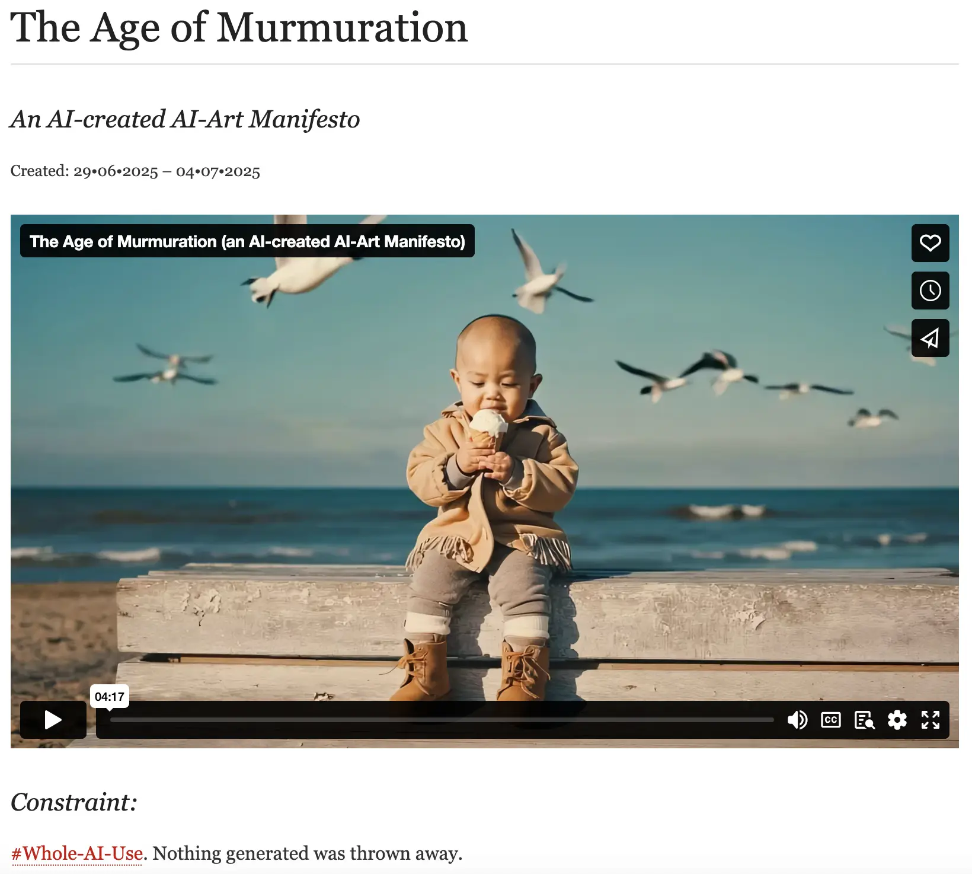Seek along the video progress bar
This screenshot has width=972, height=874.
click(442, 720)
